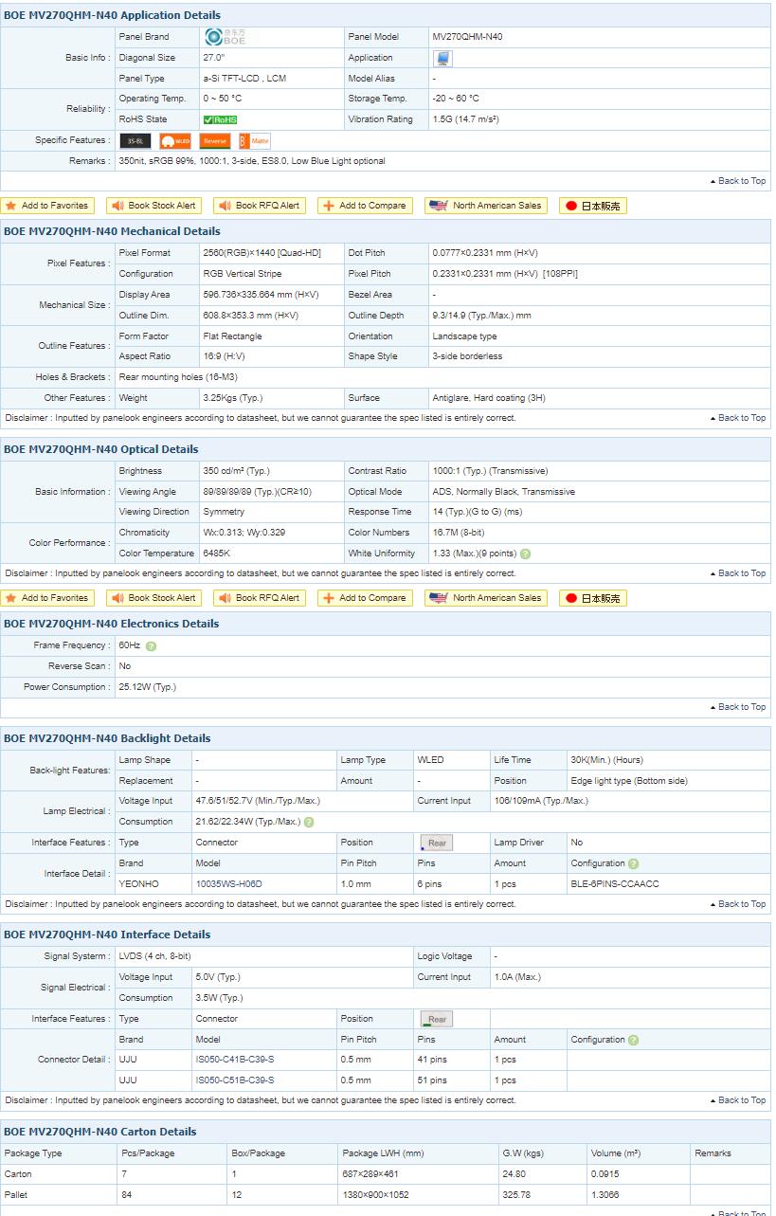Click the Matte feature icon
Screen dimensions: 776x1216
tap(255, 141)
